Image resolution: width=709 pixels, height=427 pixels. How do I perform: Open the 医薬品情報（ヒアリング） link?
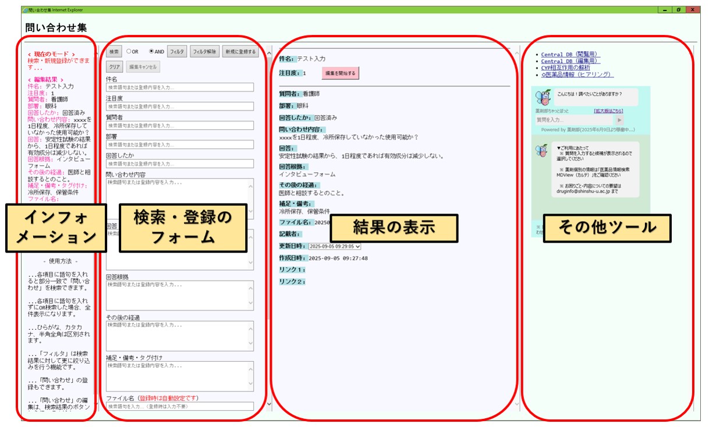tap(577, 74)
